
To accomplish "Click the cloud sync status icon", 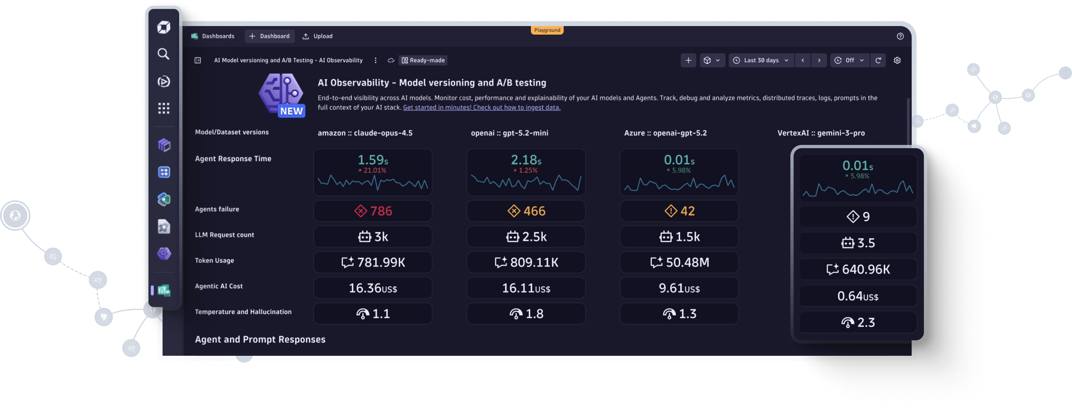I will pos(391,60).
